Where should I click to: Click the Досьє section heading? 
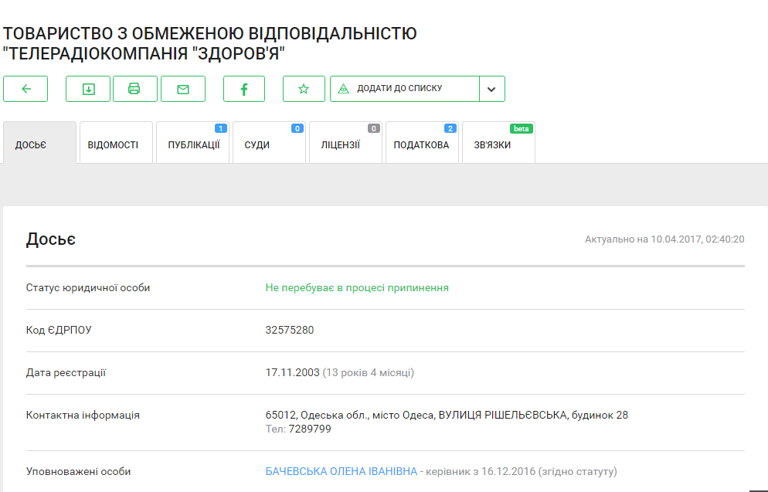coord(51,239)
